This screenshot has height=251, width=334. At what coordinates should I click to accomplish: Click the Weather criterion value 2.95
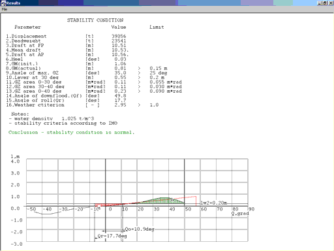120,105
